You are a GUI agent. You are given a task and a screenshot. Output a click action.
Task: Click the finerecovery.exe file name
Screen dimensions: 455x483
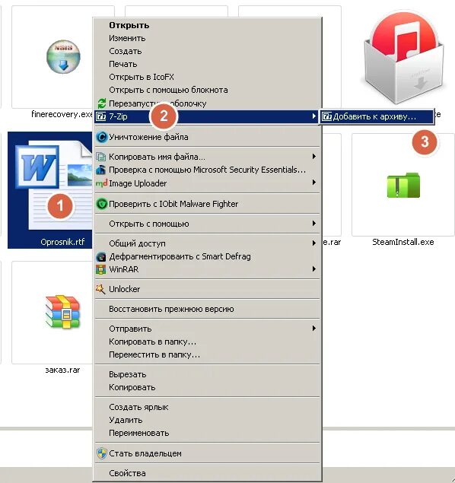(62, 114)
